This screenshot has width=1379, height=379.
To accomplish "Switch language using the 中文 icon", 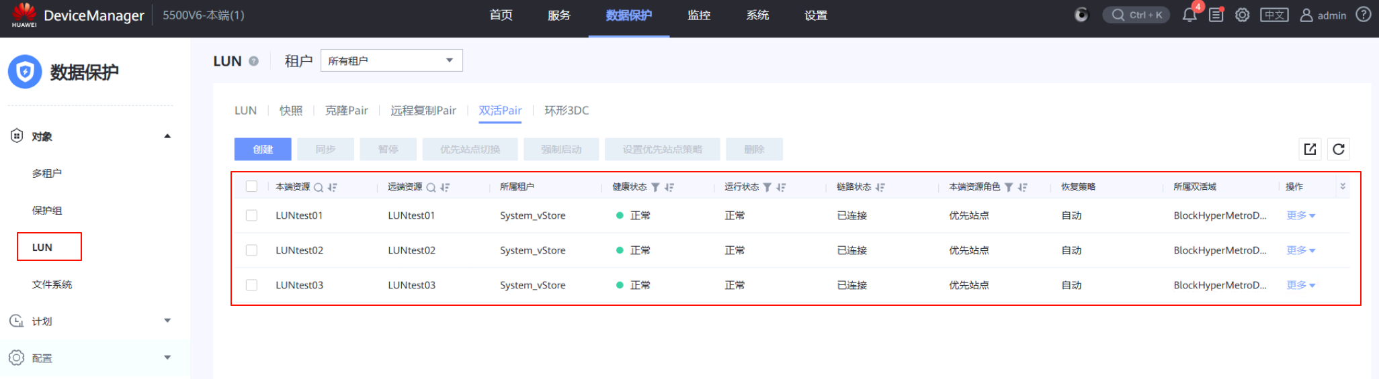I will [x=1273, y=15].
